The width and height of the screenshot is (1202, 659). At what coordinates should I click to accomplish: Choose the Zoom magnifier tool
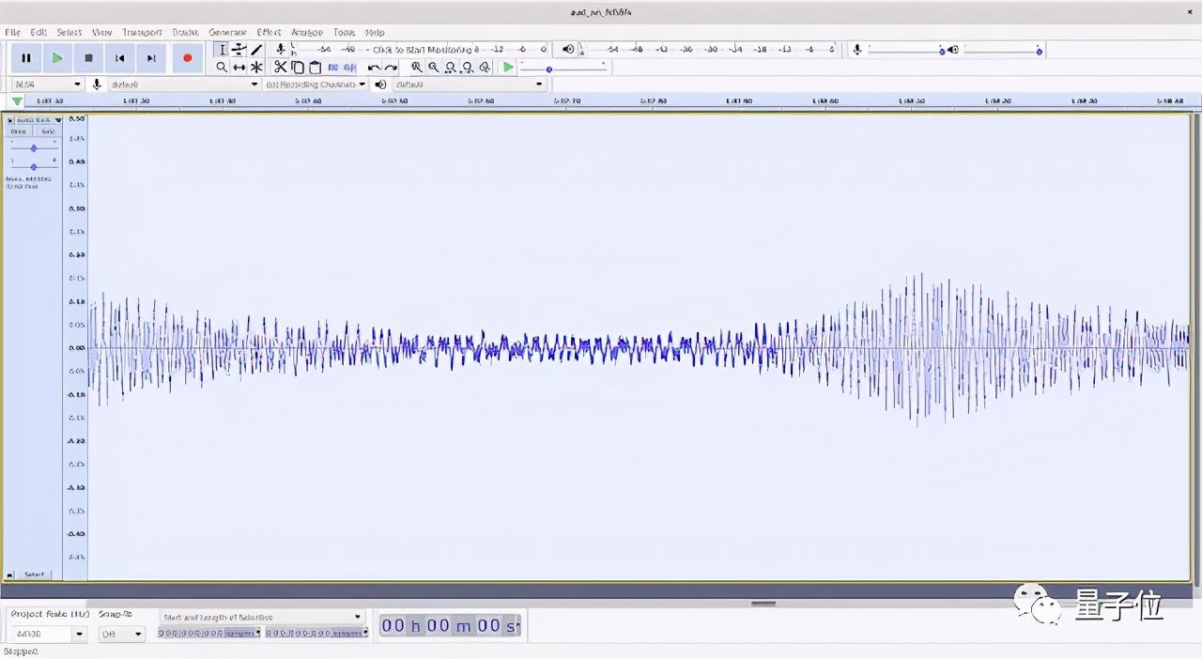(x=222, y=68)
